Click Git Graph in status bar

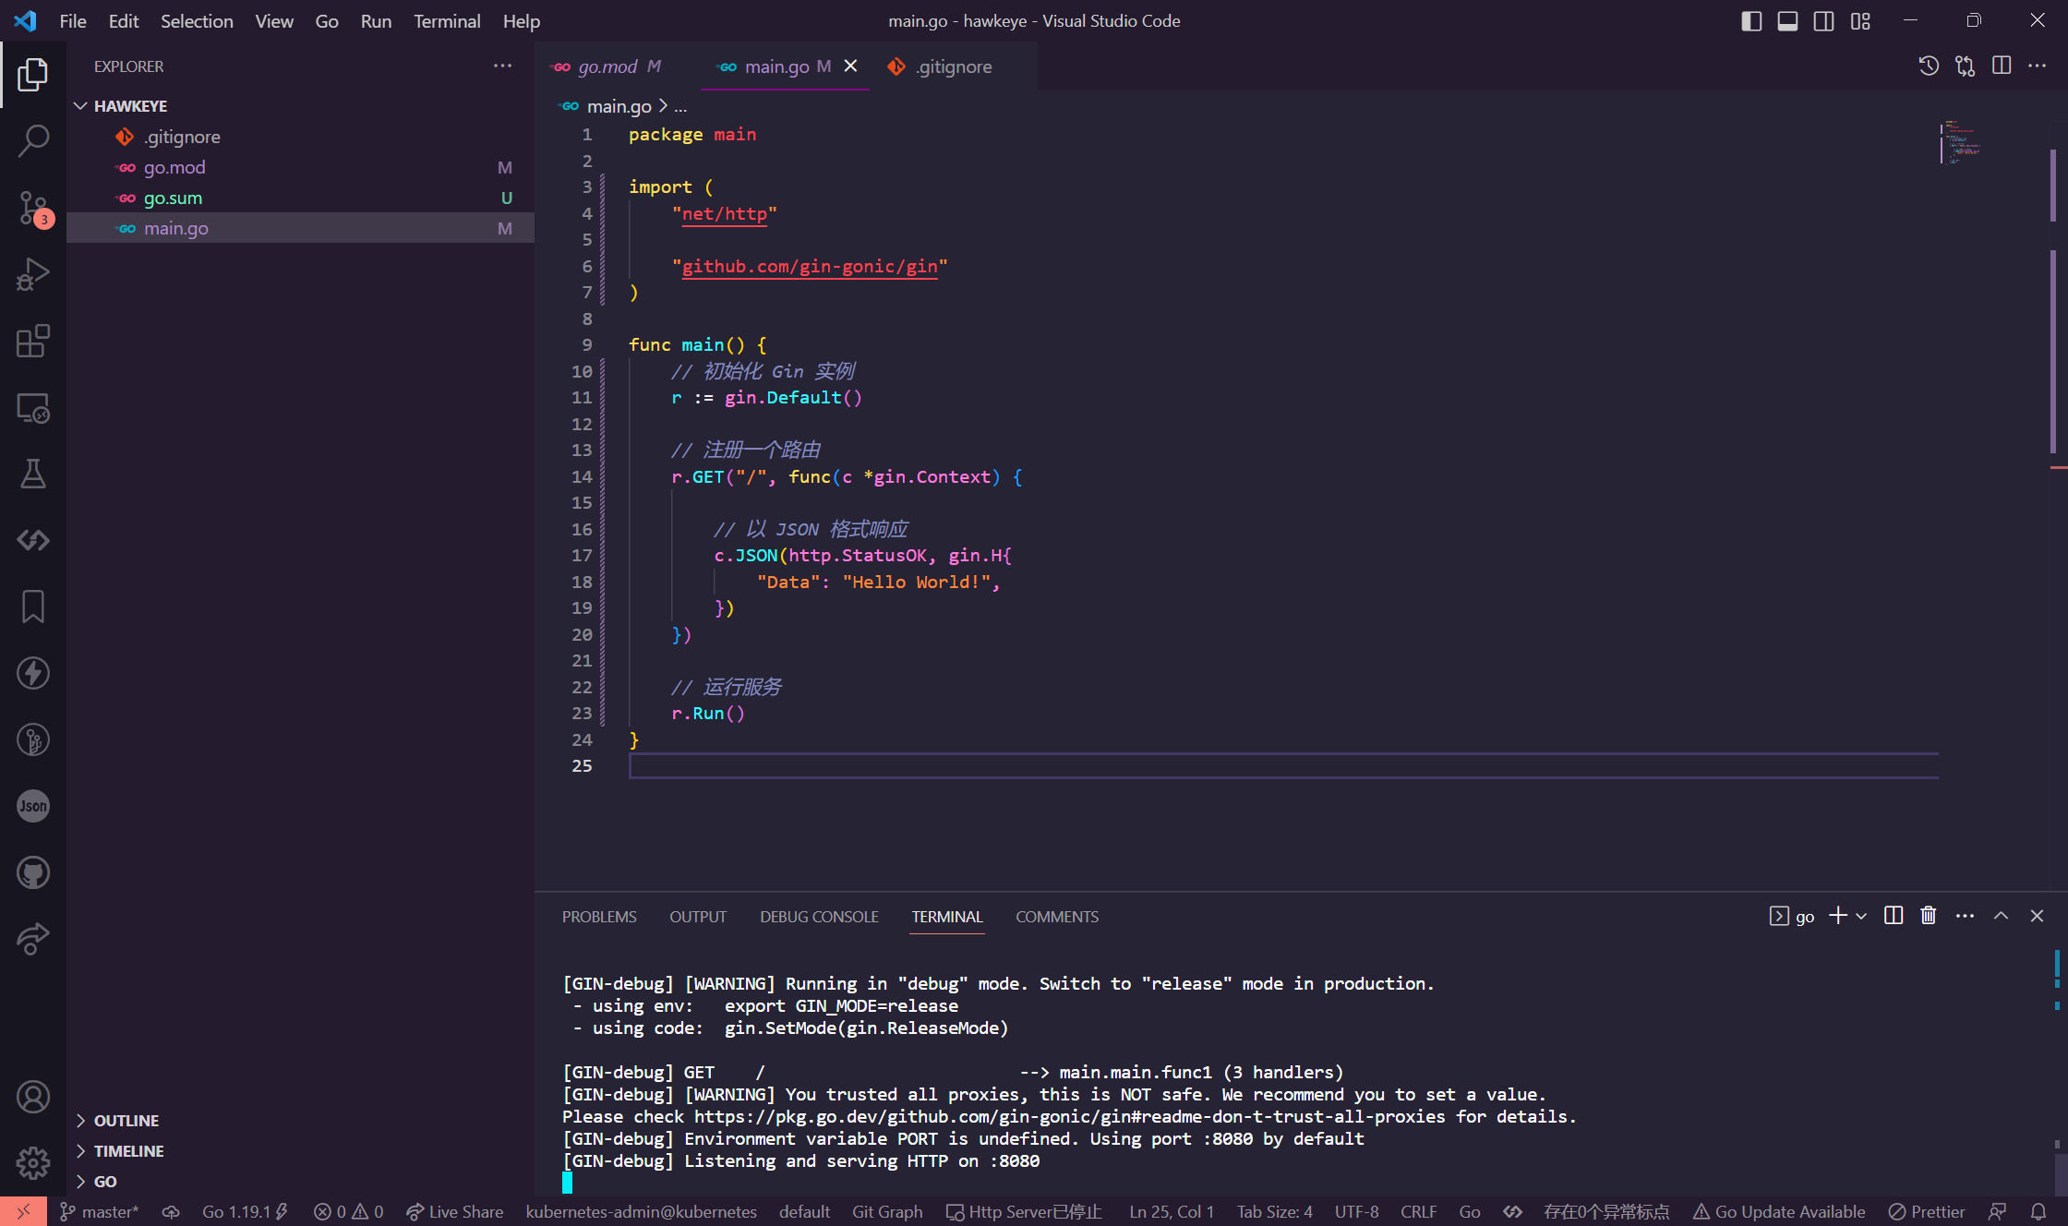click(887, 1212)
